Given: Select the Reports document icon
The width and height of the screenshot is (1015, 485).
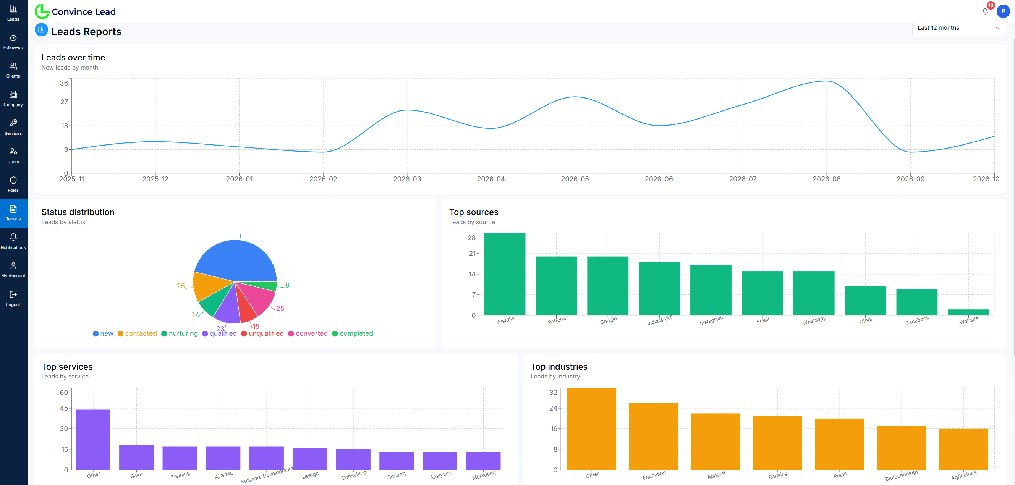Looking at the screenshot, I should 13,209.
